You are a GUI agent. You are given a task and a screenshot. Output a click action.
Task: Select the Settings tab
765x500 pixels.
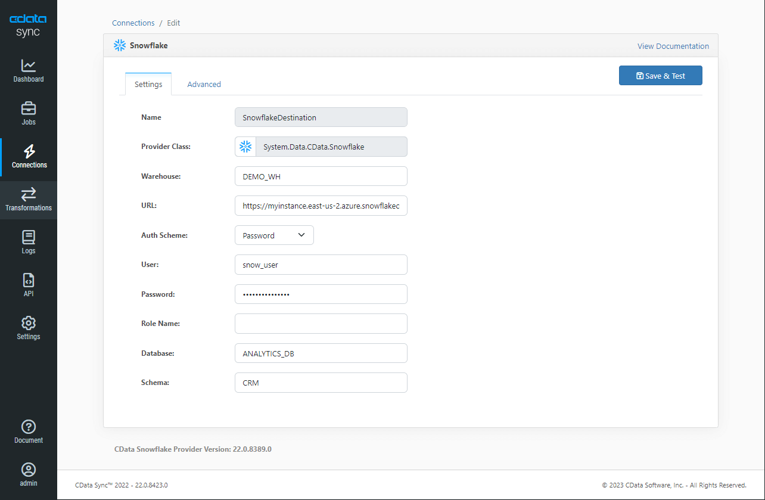click(148, 84)
